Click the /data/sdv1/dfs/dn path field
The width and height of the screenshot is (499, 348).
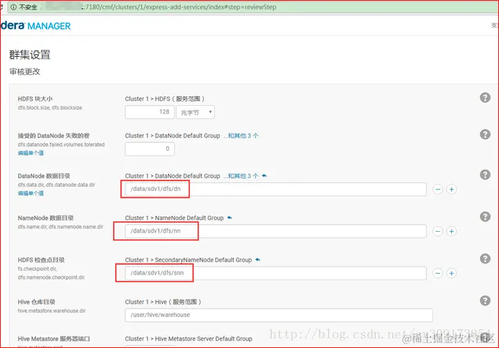click(x=276, y=189)
